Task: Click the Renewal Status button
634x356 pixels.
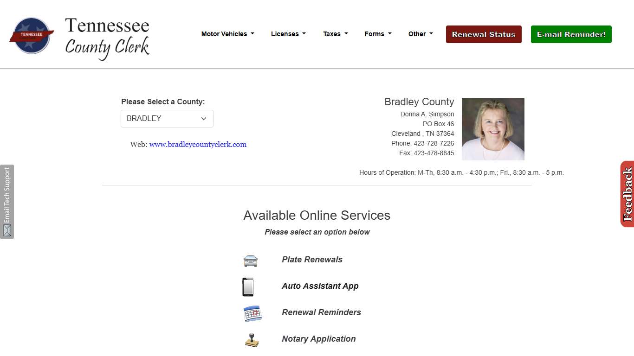Action: (483, 34)
